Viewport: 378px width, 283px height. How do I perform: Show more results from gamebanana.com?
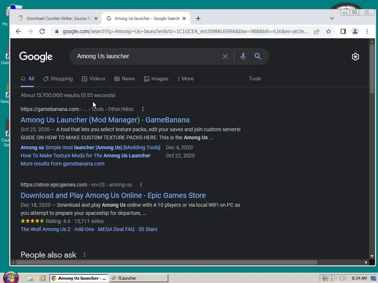coord(62,164)
